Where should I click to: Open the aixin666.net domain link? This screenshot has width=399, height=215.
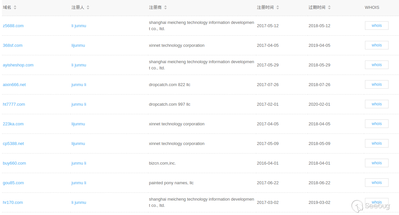(14, 85)
